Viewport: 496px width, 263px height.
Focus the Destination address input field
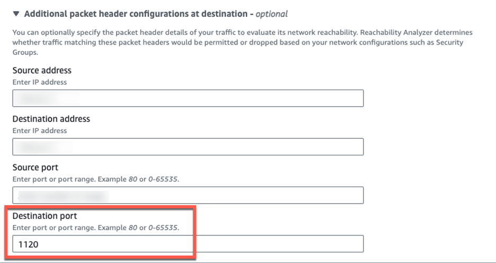188,146
